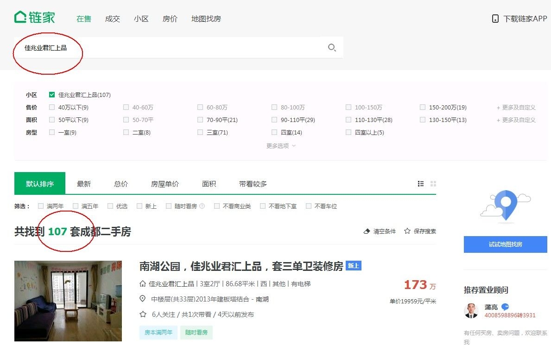Sort listings by 面积
The width and height of the screenshot is (551, 353).
[x=209, y=184]
